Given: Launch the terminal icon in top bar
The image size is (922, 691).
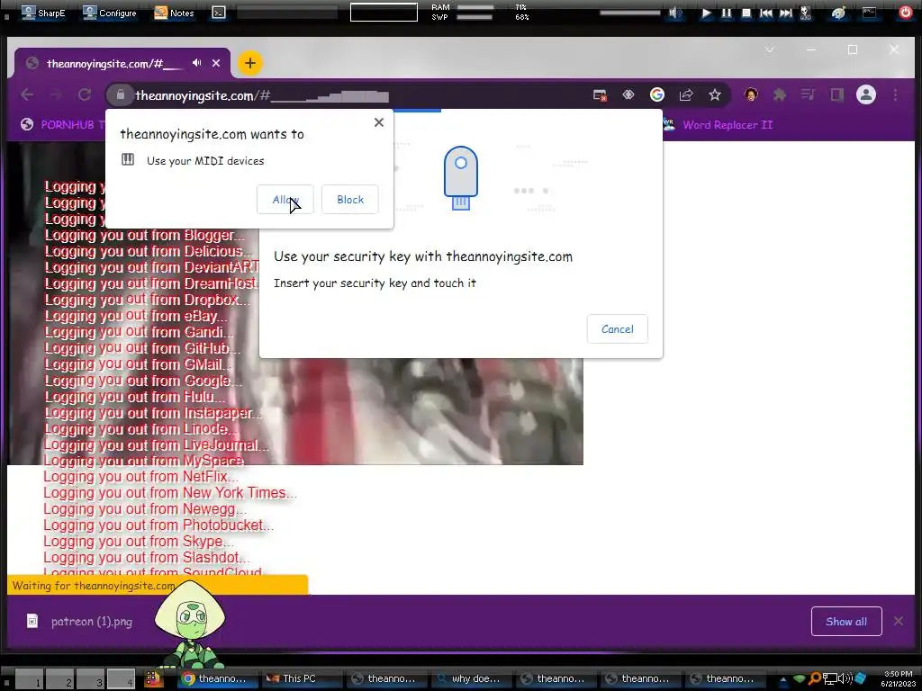Looking at the screenshot, I should pyautogui.click(x=219, y=13).
